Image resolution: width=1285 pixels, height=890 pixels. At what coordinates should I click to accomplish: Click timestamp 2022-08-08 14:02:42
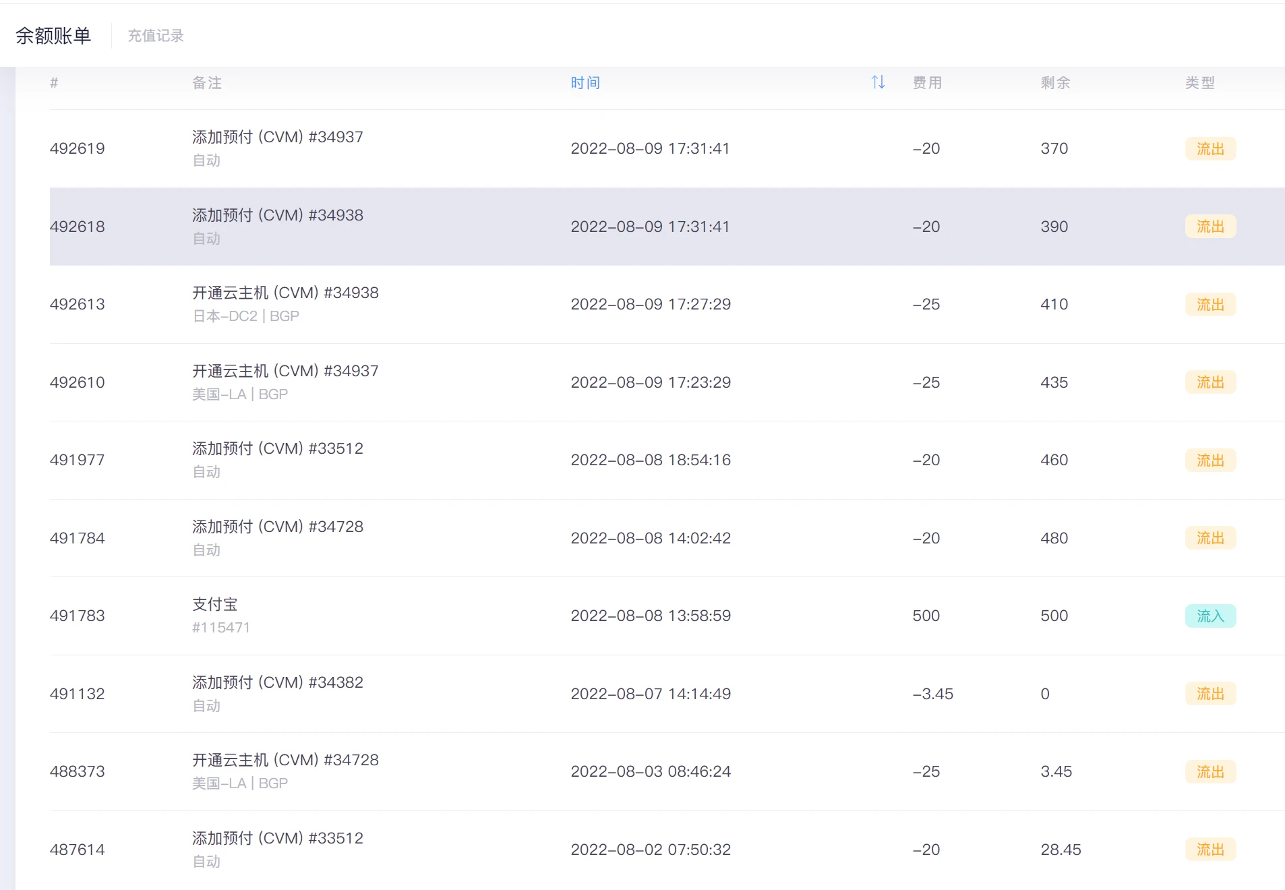[x=650, y=538]
